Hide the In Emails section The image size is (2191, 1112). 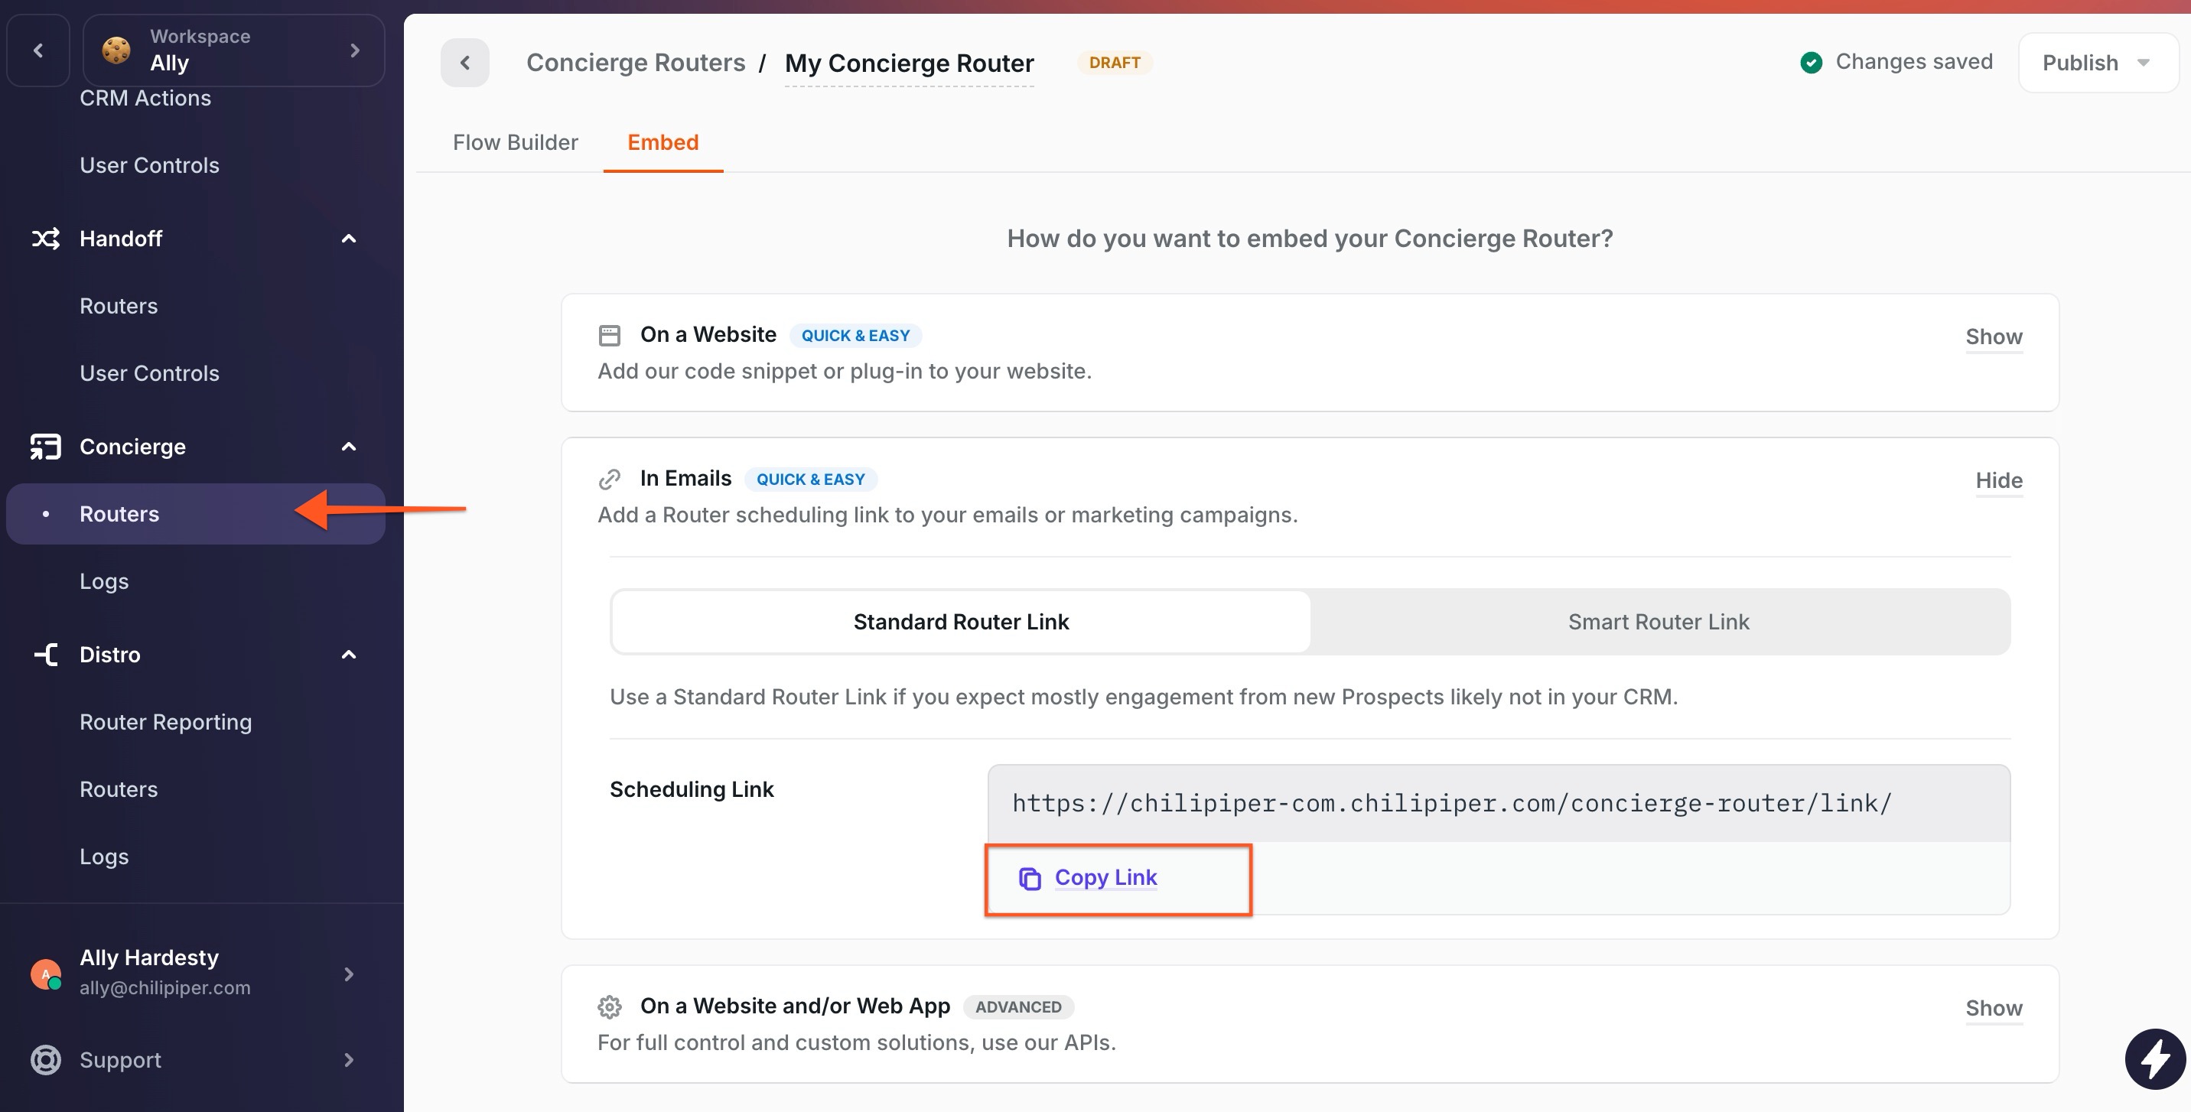[2000, 480]
